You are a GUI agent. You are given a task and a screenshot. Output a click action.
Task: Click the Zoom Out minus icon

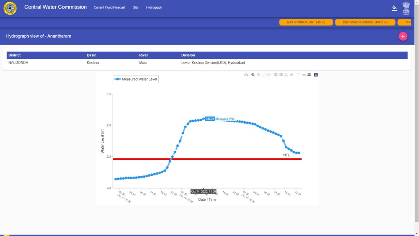(x=281, y=75)
